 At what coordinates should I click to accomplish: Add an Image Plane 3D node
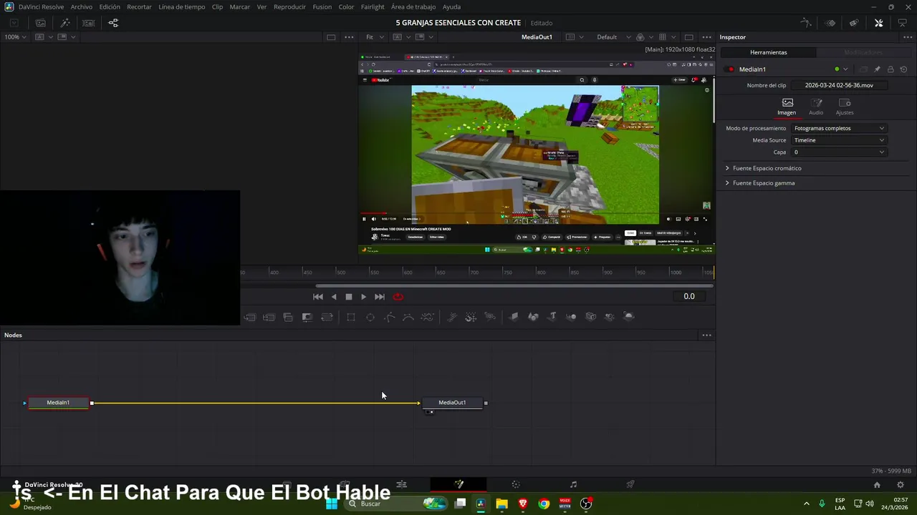[x=514, y=317]
